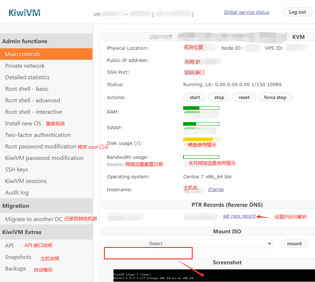
Task: Click set new record link
Action: (239, 216)
